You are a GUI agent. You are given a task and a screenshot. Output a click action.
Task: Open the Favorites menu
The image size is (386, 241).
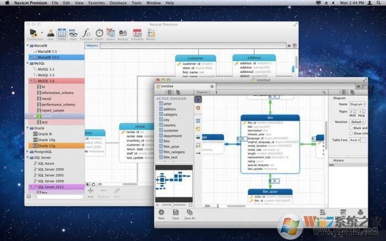(x=96, y=3)
